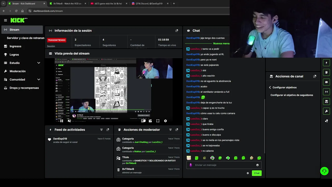Click DaniEsp019 in 'jaja tengo dos cuentas' message
332x187 pixels.
tap(193, 38)
